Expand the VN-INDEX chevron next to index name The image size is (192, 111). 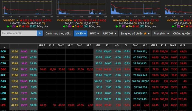pos(17,20)
